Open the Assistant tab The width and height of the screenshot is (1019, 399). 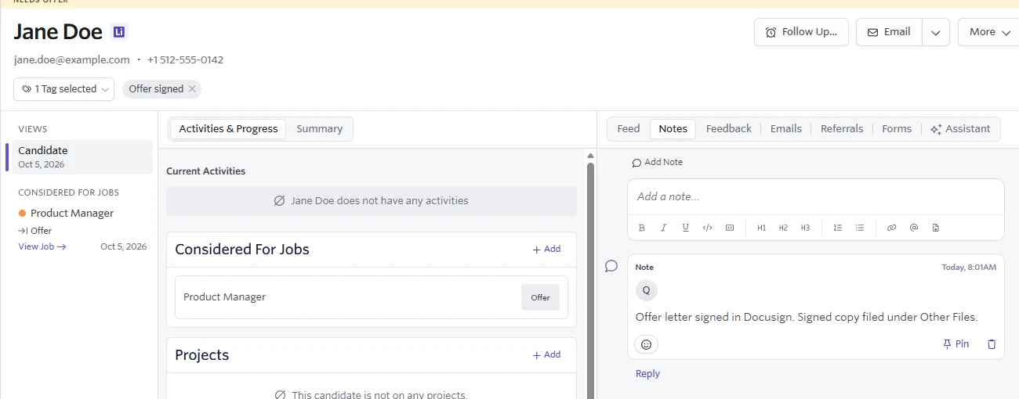coord(960,129)
